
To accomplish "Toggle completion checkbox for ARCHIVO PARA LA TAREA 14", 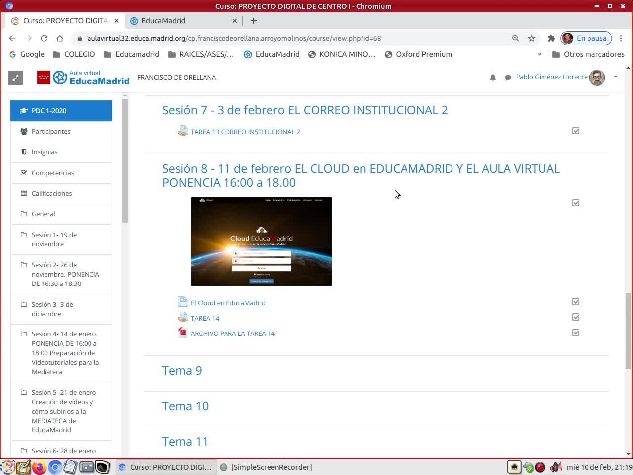I will pos(576,332).
